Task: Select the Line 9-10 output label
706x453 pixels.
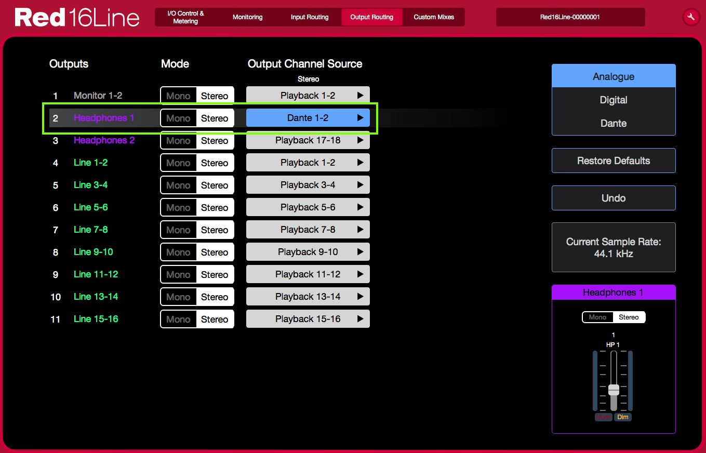Action: click(94, 252)
